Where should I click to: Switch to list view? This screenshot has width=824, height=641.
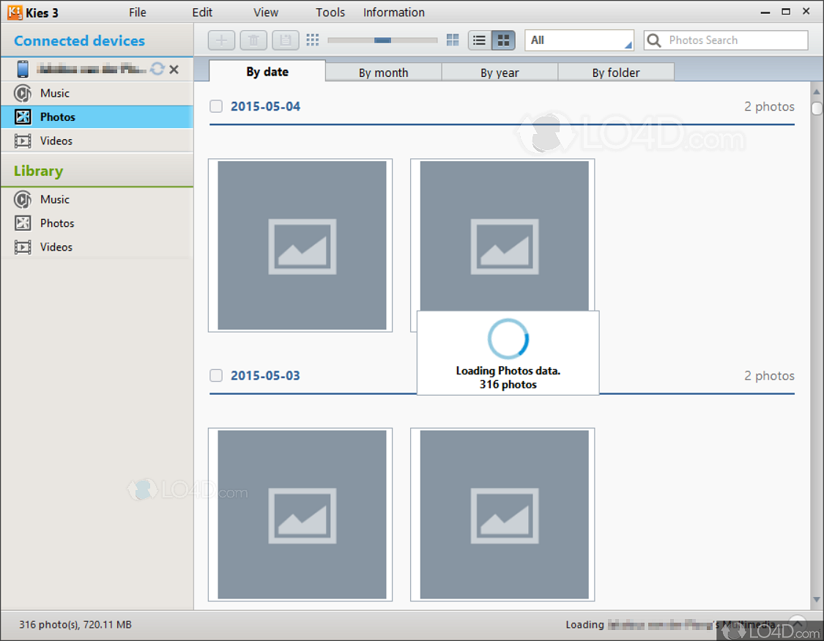pyautogui.click(x=479, y=40)
